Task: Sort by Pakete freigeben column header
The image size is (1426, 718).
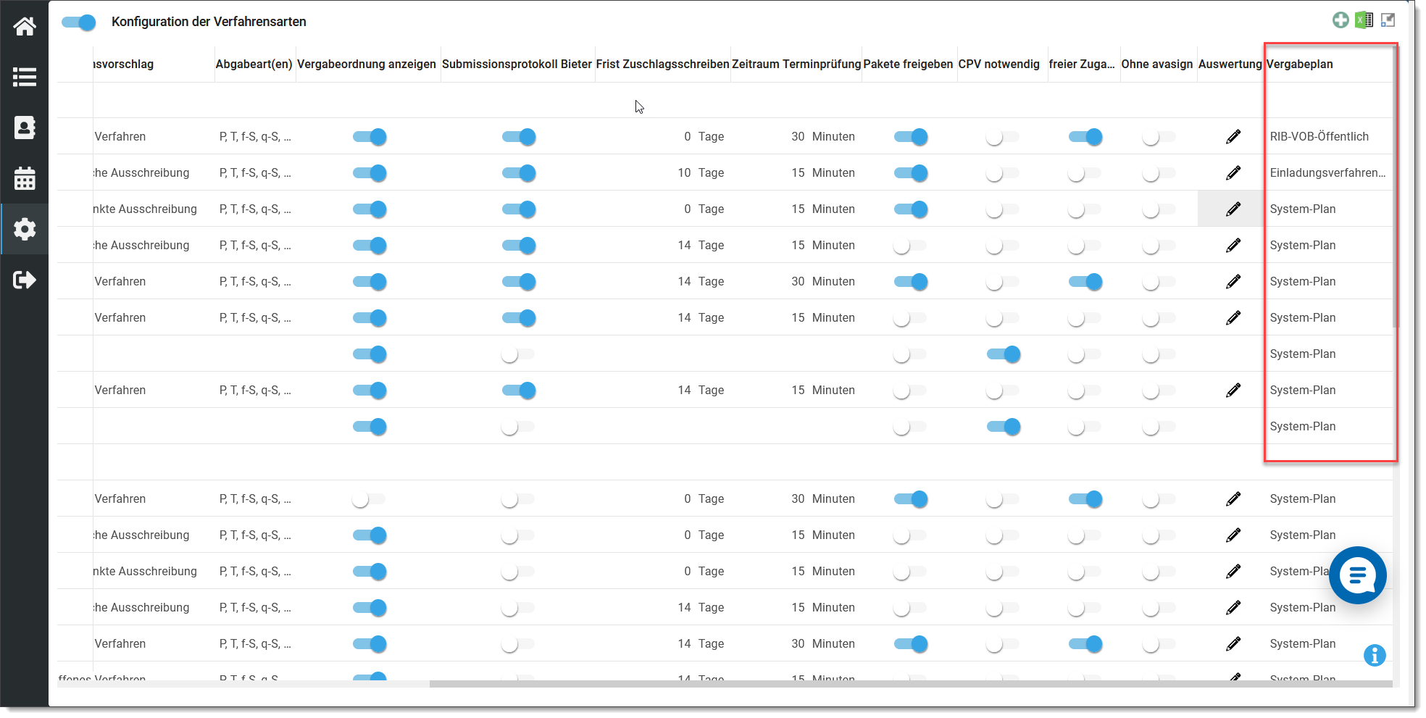Action: click(x=908, y=64)
